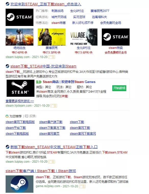Image resolution: width=149 pixels, height=194 pixels.
Task: Click the 特价3.6折秒杀 text
Action: [x=84, y=52]
